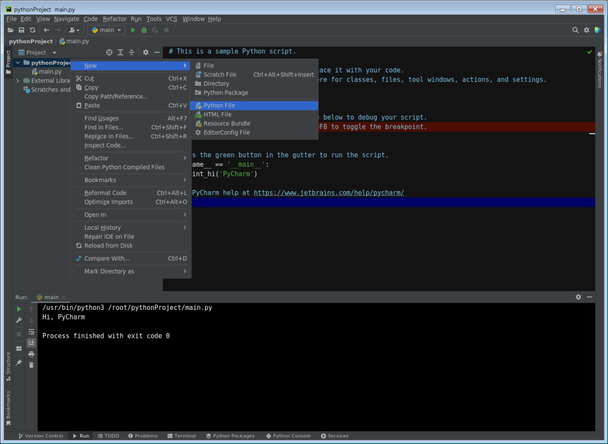Click the print icon in Run panel
608x444 pixels.
click(31, 354)
